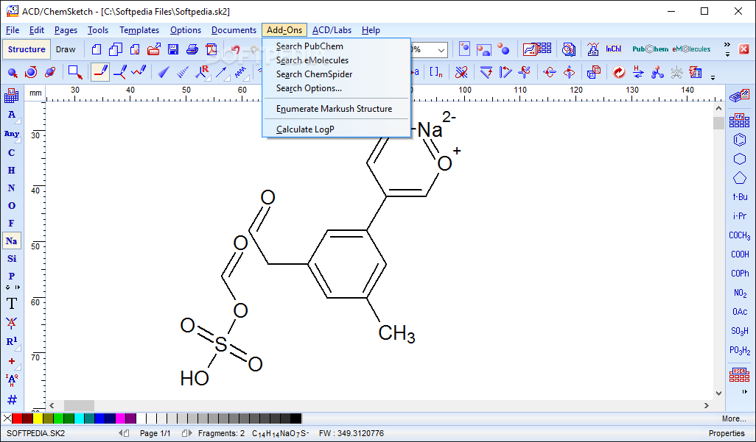Insert the benzene ring template
756x442 pixels.
740,140
